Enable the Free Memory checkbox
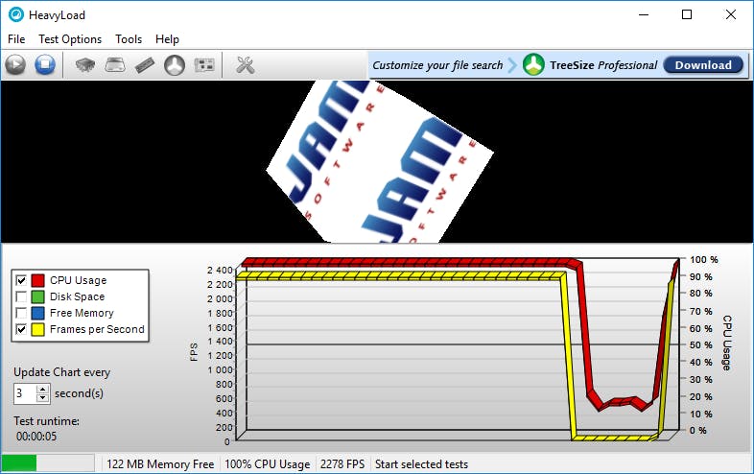754x474 pixels. point(21,313)
